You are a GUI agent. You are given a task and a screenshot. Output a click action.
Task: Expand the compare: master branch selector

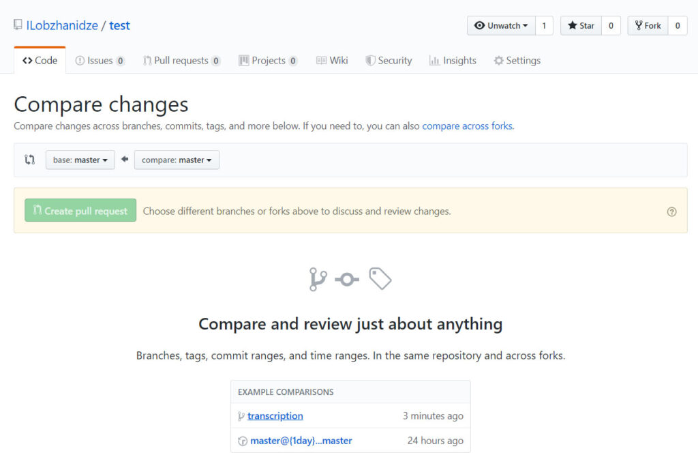[177, 160]
